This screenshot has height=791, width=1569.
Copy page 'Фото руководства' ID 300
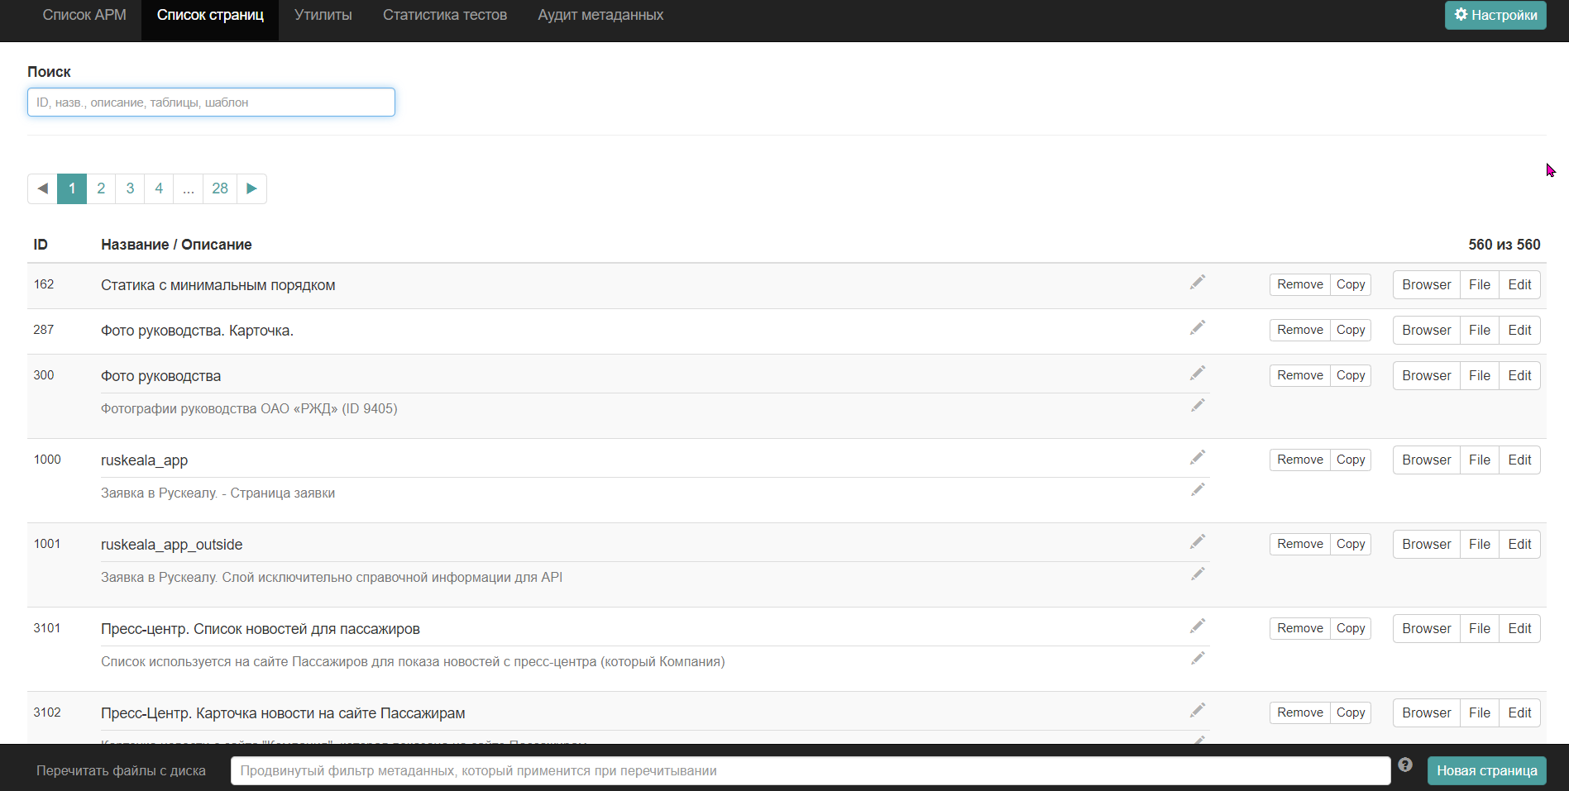point(1351,375)
